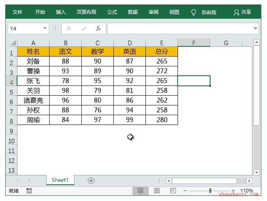Click the vertical scrollbar thumb
The height and width of the screenshot is (201, 267).
[256, 85]
